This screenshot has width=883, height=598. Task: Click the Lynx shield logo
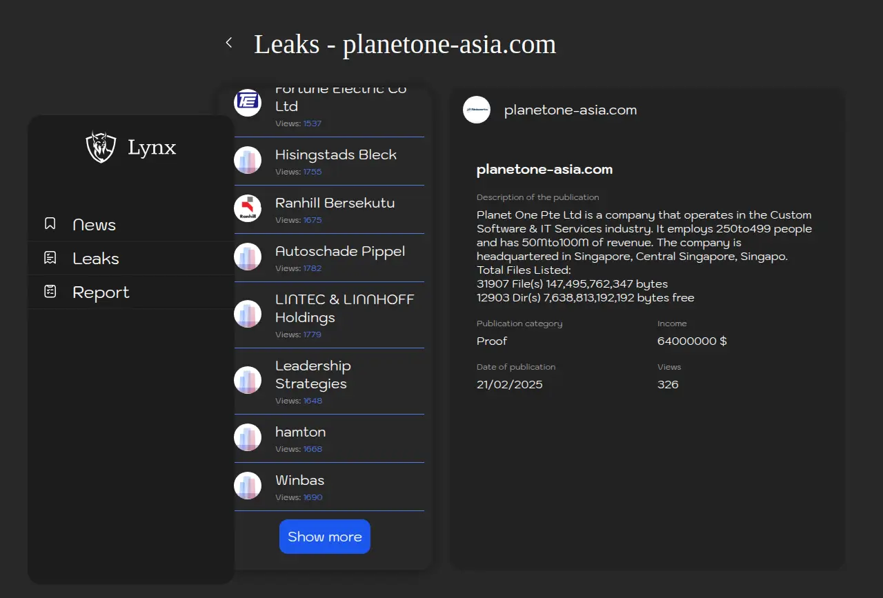tap(101, 147)
